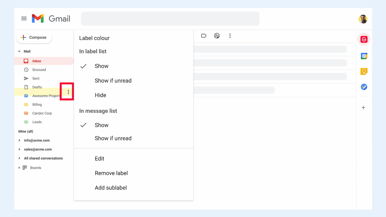Select Add sublabel from the menu
Screen dimensions: 386x217
click(x=111, y=187)
